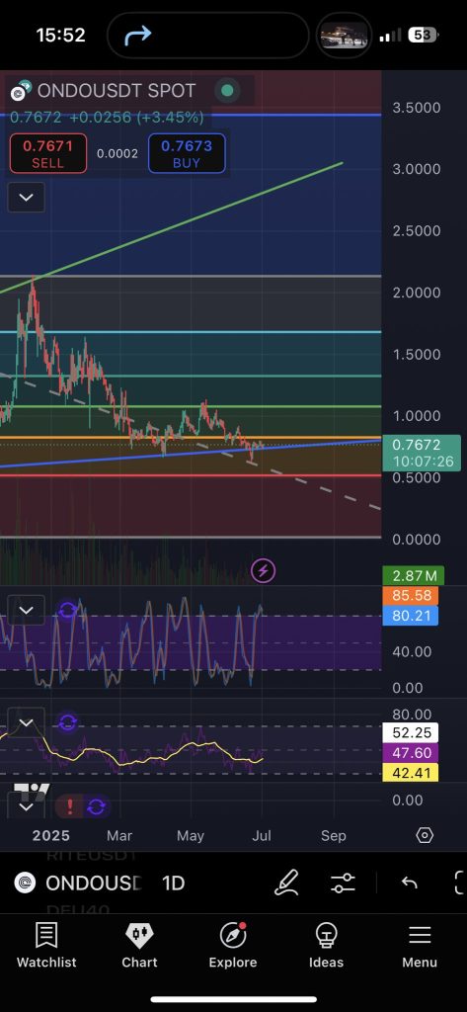This screenshot has height=1012, width=467.
Task: Switch to the Chart tab
Action: click(x=140, y=946)
